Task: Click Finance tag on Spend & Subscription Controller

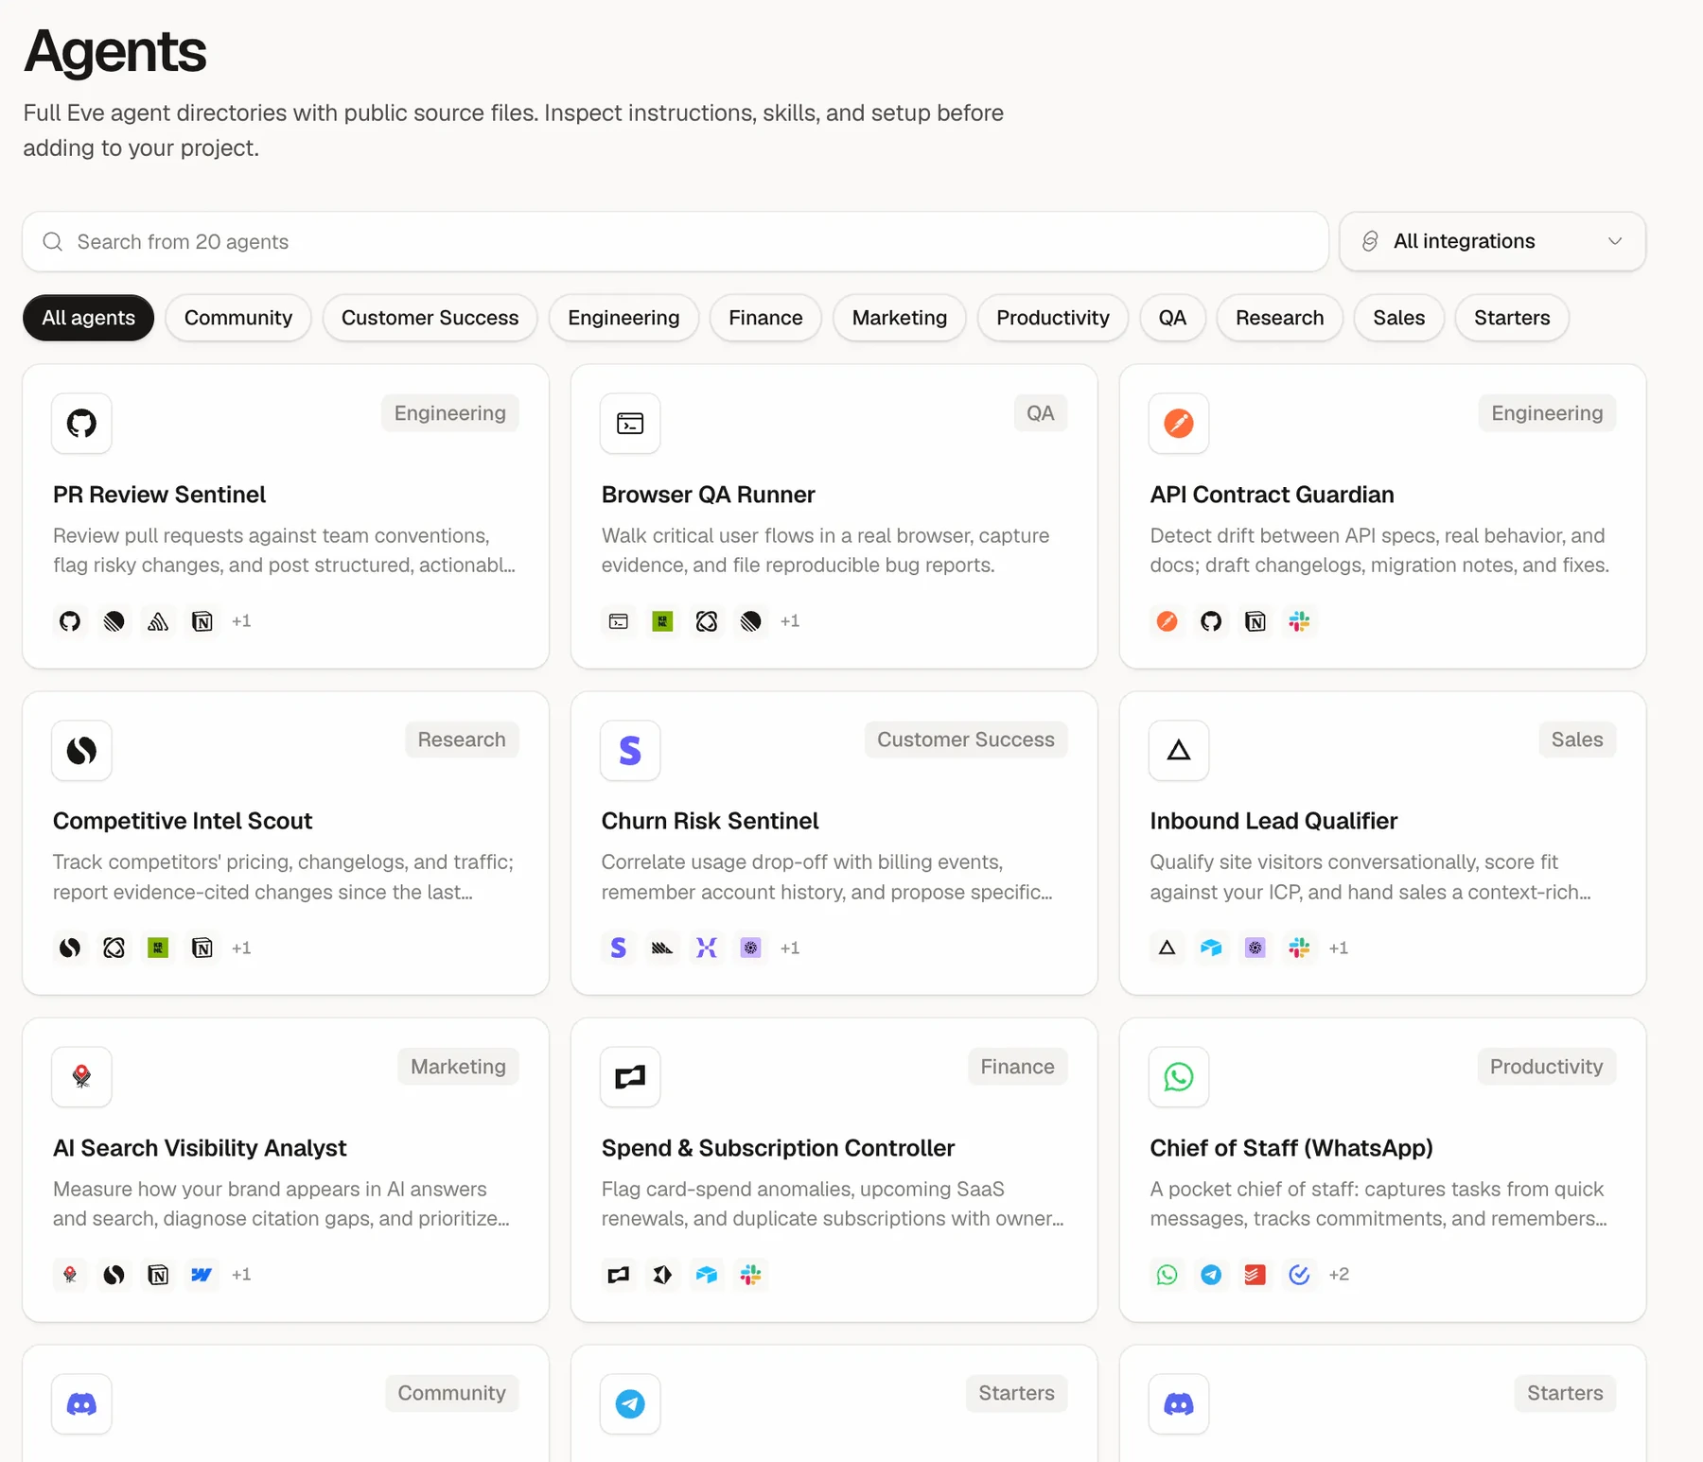Action: 1018,1067
